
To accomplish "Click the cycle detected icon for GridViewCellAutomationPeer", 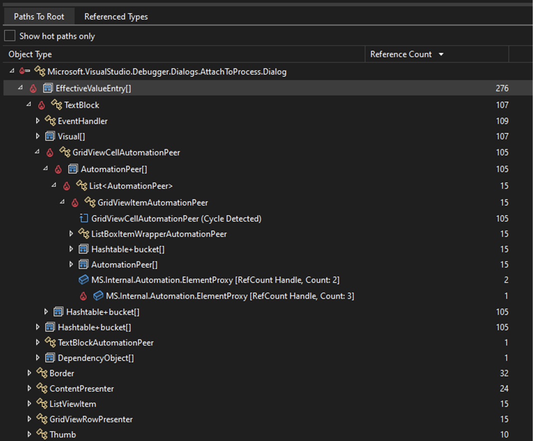I will click(84, 219).
